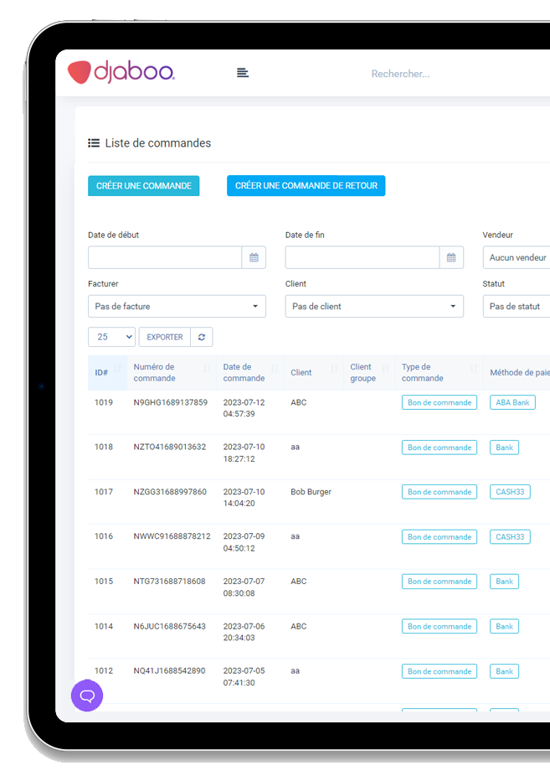This screenshot has width=550, height=771.
Task: Click the refresh table icon
Action: pyautogui.click(x=202, y=337)
